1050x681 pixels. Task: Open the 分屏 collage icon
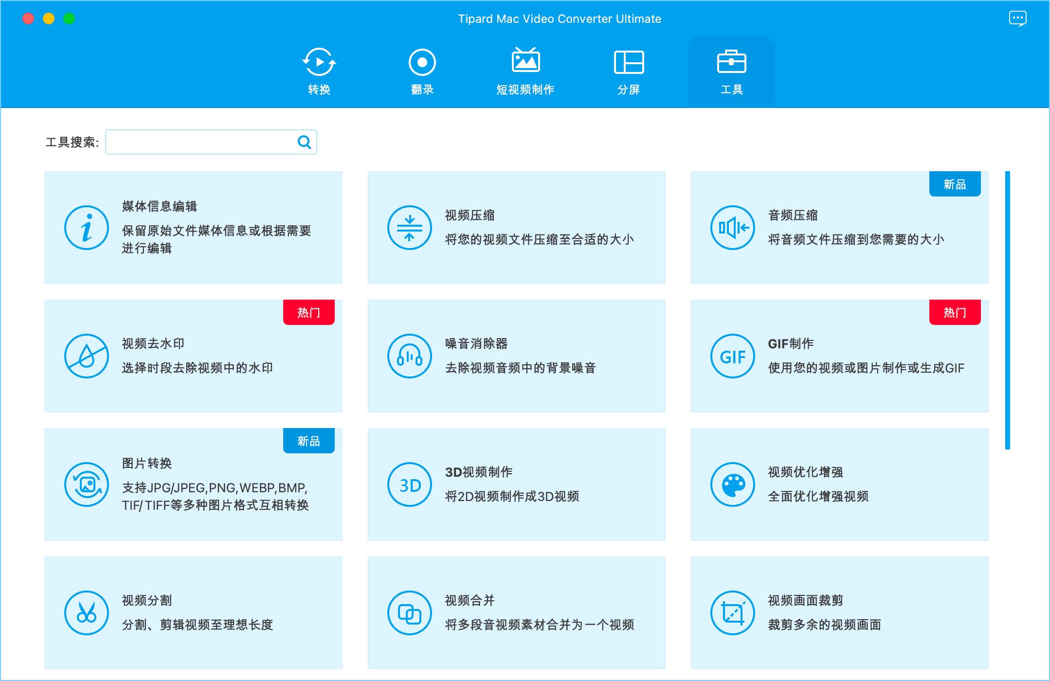pyautogui.click(x=629, y=62)
